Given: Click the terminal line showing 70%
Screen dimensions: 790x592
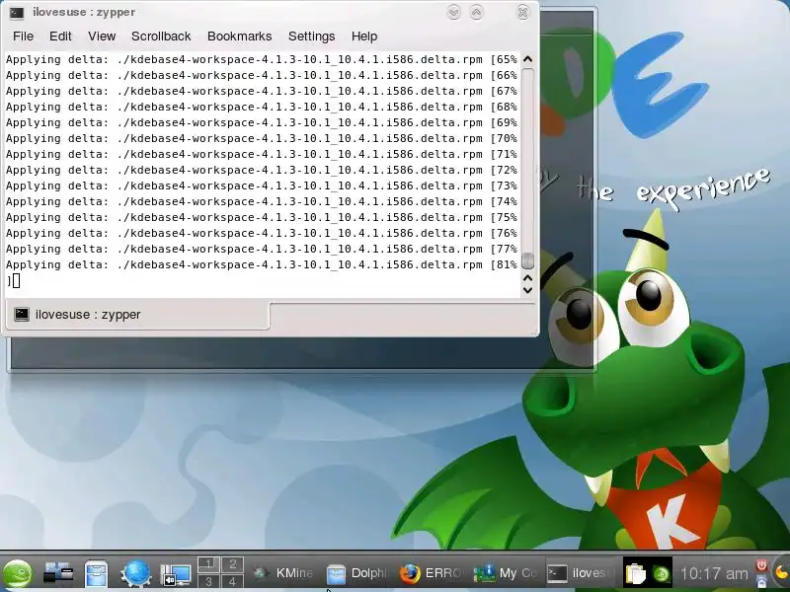Looking at the screenshot, I should pyautogui.click(x=262, y=138).
